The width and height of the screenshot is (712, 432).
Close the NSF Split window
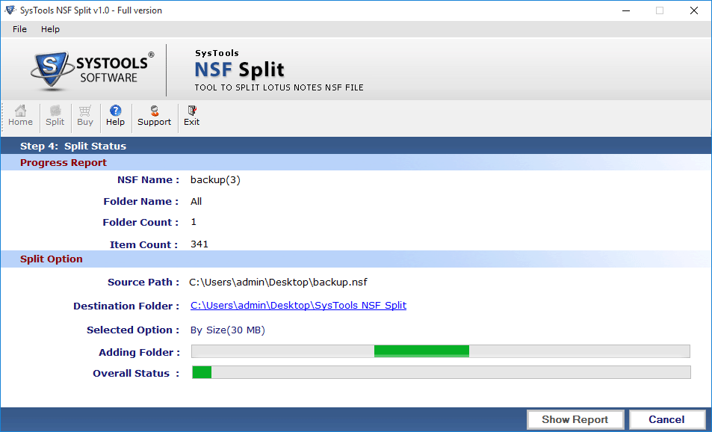[x=694, y=10]
